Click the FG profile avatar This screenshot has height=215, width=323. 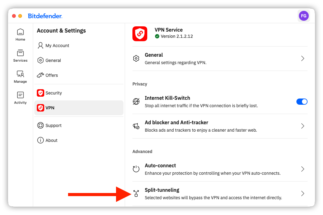(x=304, y=16)
